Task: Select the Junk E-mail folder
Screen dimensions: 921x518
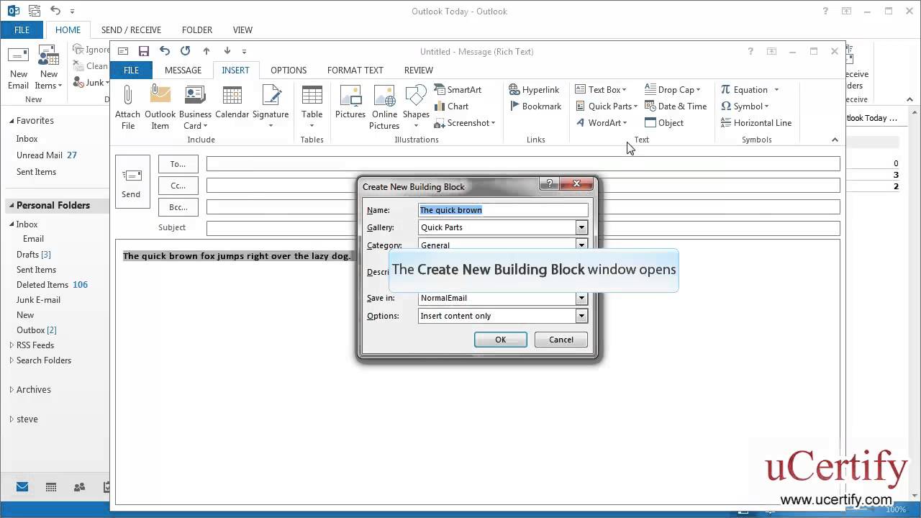Action: coord(38,300)
